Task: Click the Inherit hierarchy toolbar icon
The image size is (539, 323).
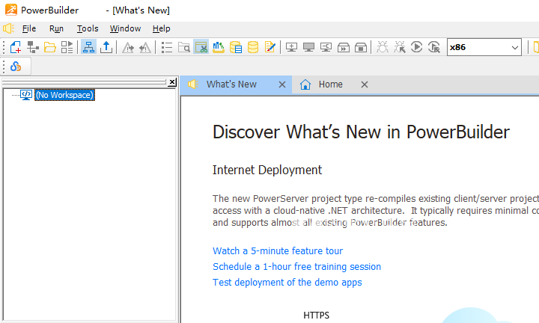Action: pos(33,47)
